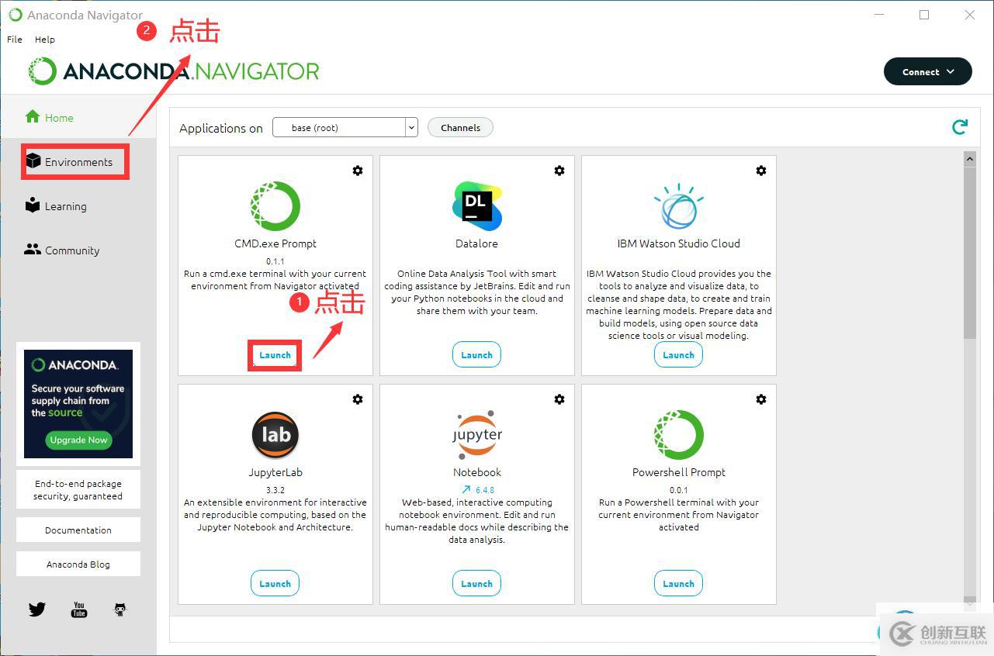Click the Powershell Prompt version 0.0.1
994x656 pixels.
pyautogui.click(x=679, y=490)
